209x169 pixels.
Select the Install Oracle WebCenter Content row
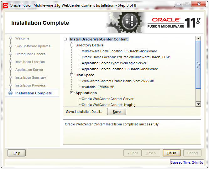(99, 39)
